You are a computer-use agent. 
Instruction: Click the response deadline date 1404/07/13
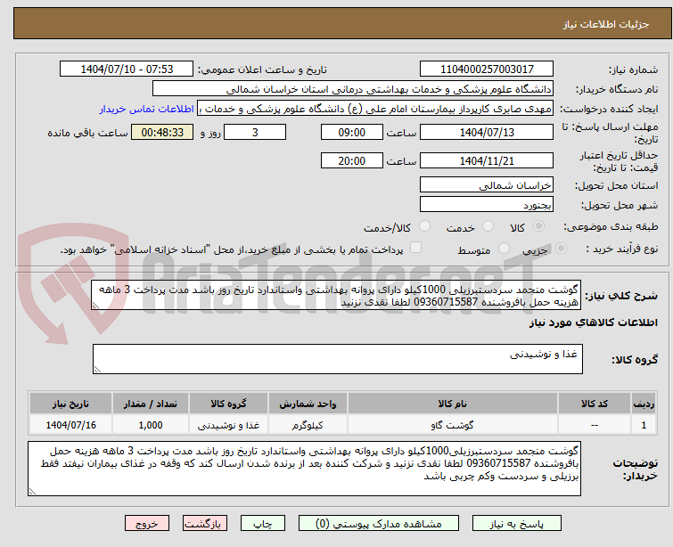click(x=487, y=132)
